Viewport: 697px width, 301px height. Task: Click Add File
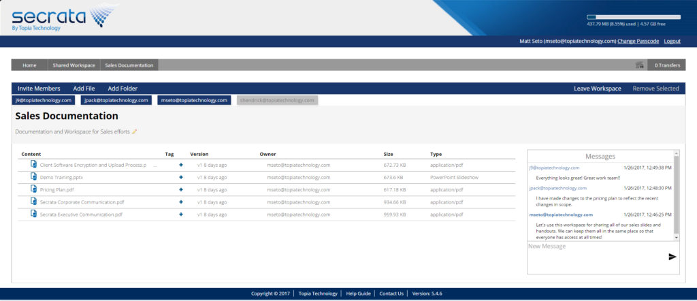(84, 89)
